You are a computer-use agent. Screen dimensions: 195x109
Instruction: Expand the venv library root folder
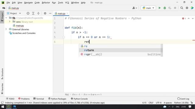point(9,22)
